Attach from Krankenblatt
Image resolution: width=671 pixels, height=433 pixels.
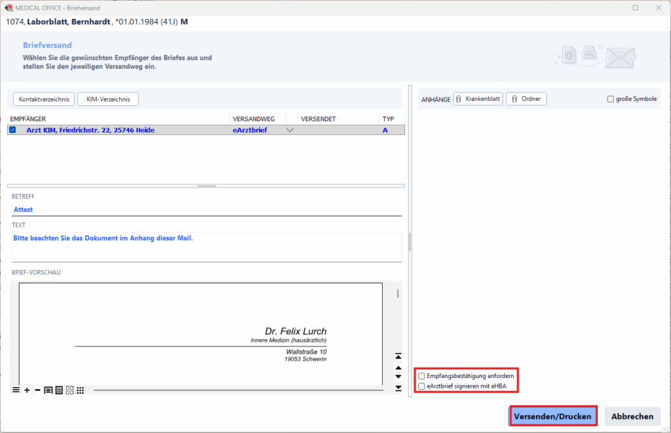pos(478,100)
